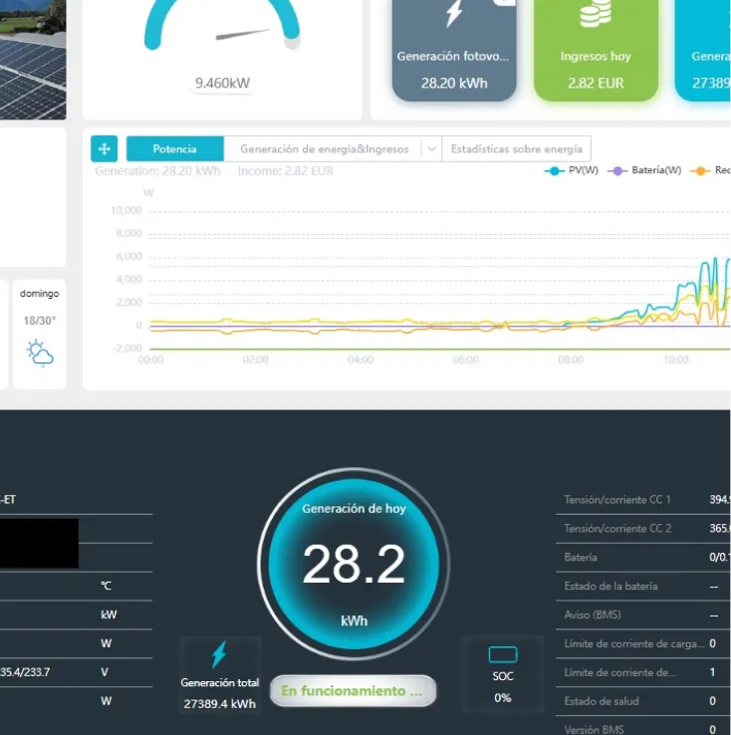This screenshot has width=731, height=735.
Task: Open dropdown arrow next to Generación de energía&Ingresos
Action: pyautogui.click(x=431, y=149)
